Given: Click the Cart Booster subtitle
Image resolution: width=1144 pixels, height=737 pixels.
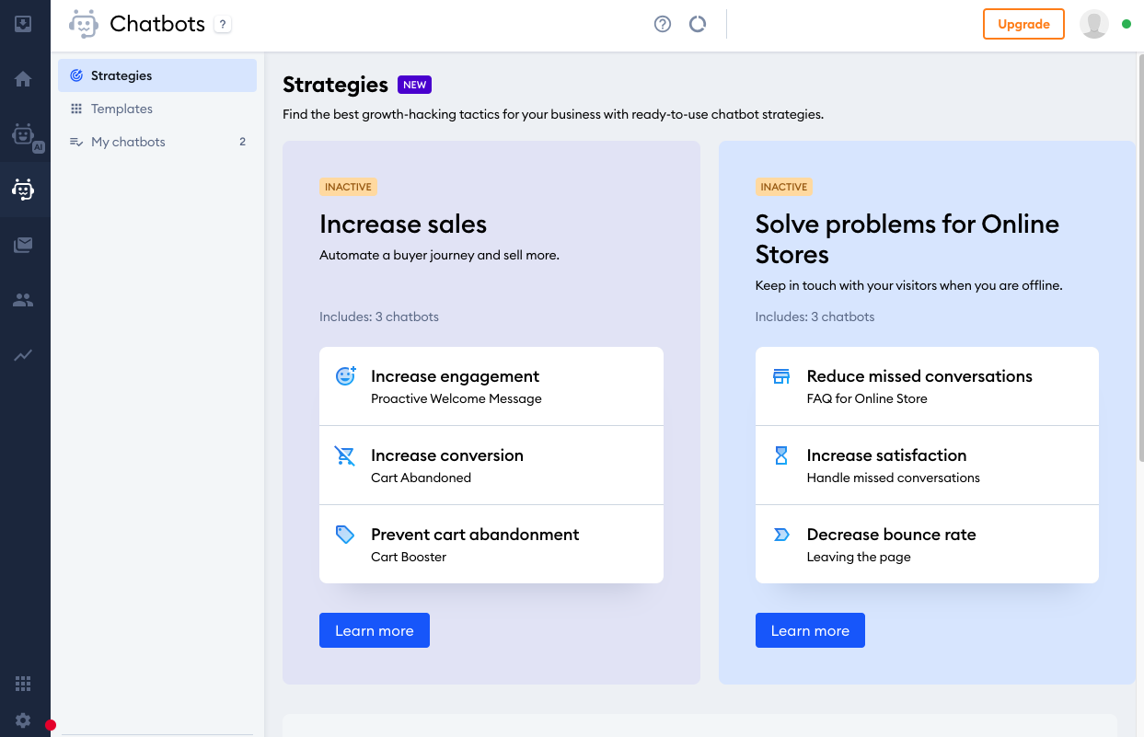Looking at the screenshot, I should pyautogui.click(x=409, y=557).
